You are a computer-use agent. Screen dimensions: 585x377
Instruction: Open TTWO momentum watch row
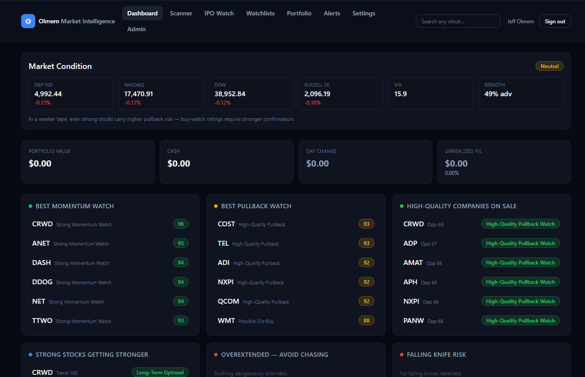(110, 321)
